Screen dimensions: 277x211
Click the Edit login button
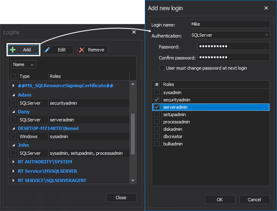click(x=58, y=50)
